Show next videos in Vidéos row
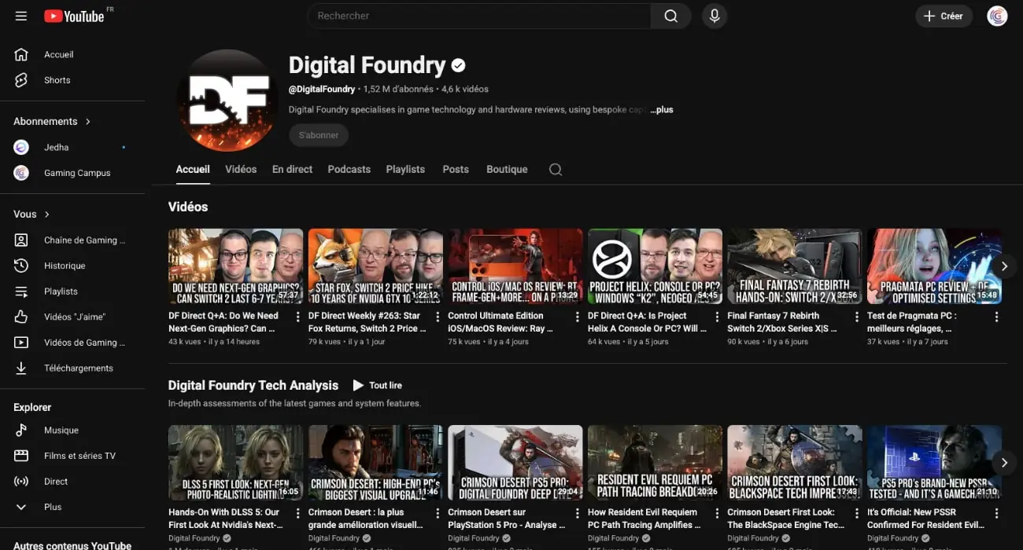 pyautogui.click(x=1004, y=266)
